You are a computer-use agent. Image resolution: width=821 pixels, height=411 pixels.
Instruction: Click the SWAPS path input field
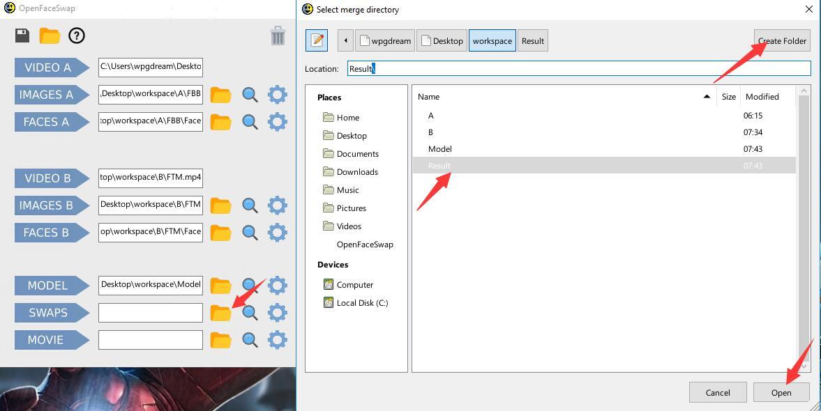pyautogui.click(x=151, y=313)
